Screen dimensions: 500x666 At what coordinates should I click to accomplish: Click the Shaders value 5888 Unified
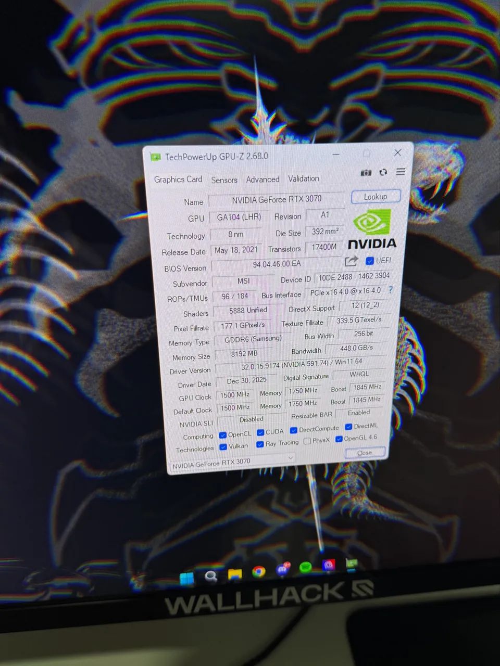(x=248, y=310)
